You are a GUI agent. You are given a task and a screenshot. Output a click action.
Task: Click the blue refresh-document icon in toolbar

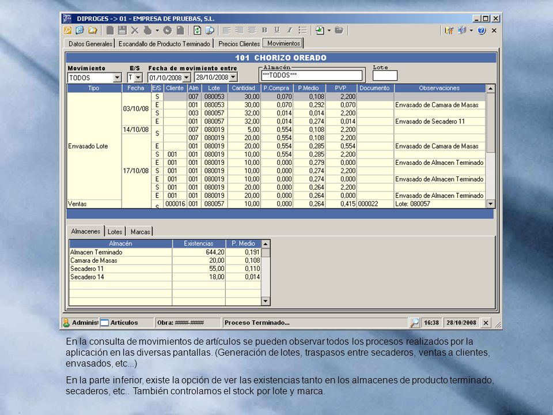[x=80, y=31]
